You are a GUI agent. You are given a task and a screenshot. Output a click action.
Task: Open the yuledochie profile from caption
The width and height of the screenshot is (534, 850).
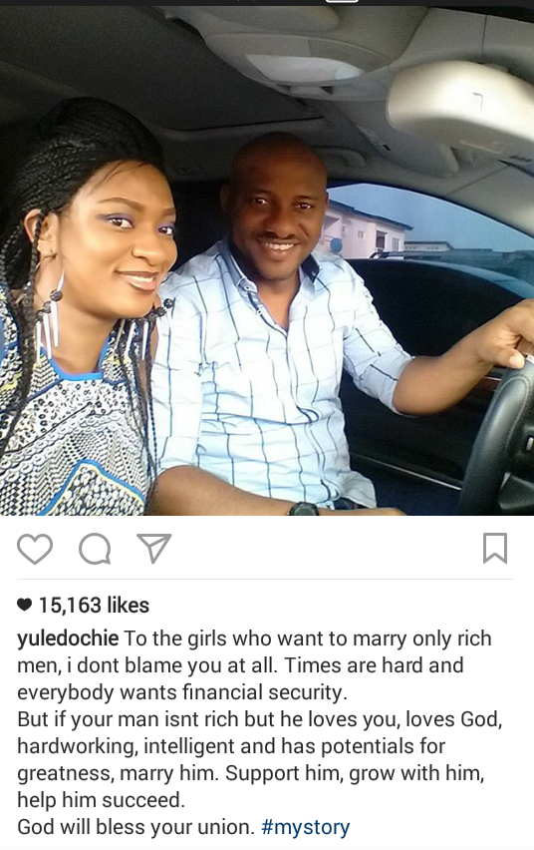coord(68,638)
